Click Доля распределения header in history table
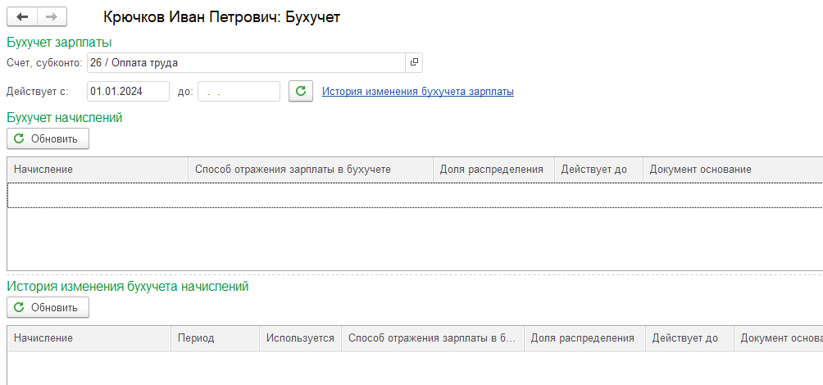823x385 pixels. tap(584, 338)
